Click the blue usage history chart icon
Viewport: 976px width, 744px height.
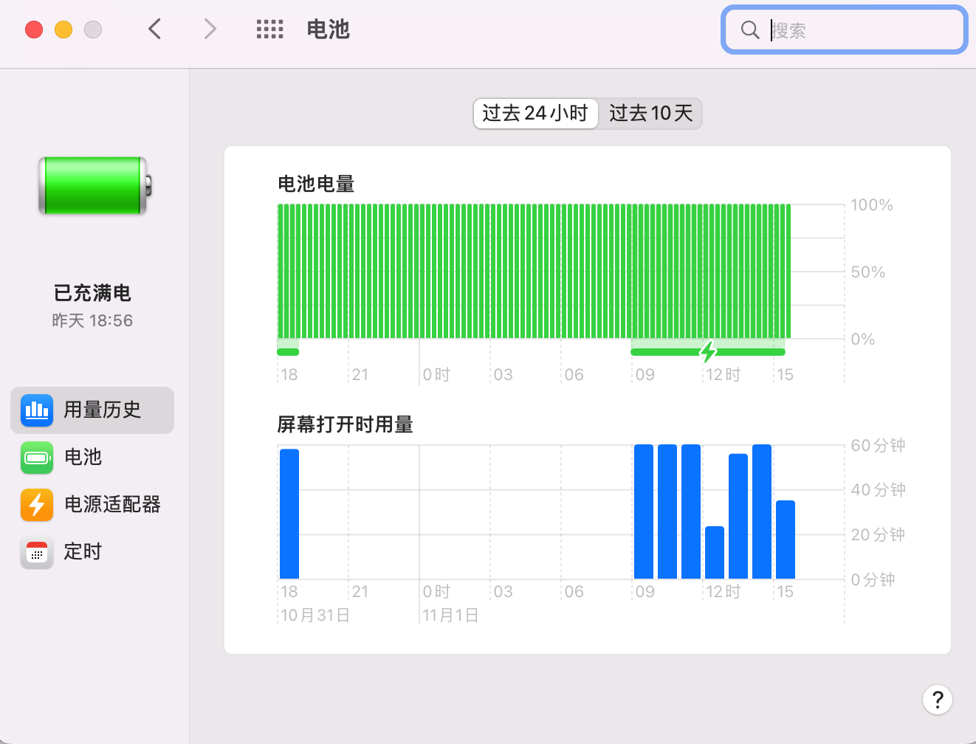click(x=37, y=410)
